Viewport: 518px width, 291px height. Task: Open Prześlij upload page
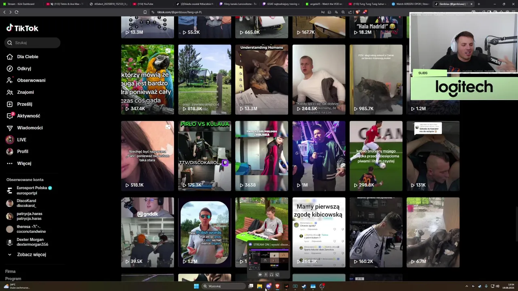click(24, 104)
